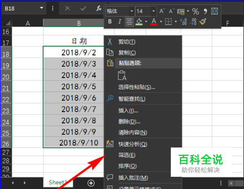Choose 智能查找(L) menu entry
Viewport: 244px width, 189px height.
(143, 99)
